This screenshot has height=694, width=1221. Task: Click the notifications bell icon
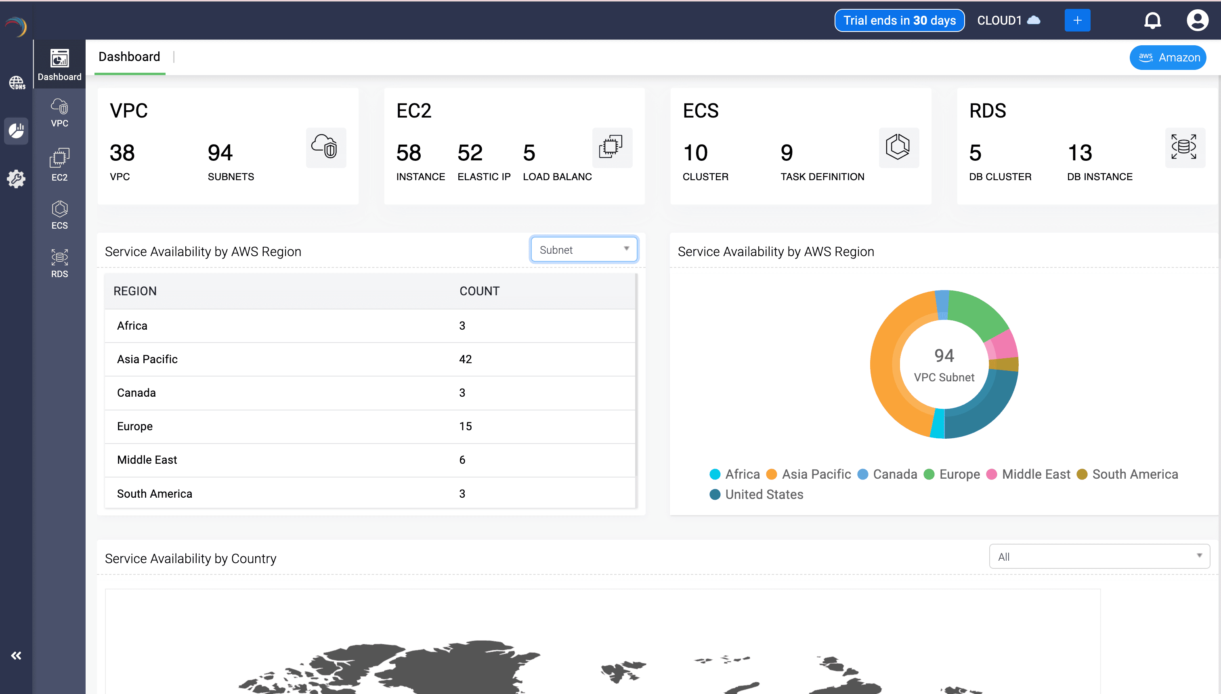click(1152, 20)
